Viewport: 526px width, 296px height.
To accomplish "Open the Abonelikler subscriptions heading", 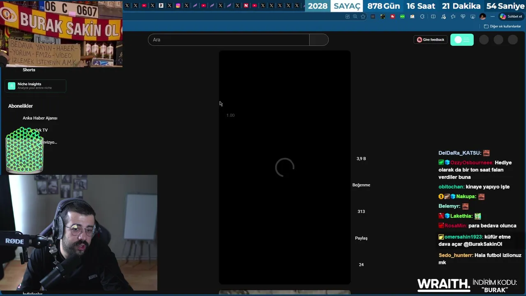I will 21,106.
